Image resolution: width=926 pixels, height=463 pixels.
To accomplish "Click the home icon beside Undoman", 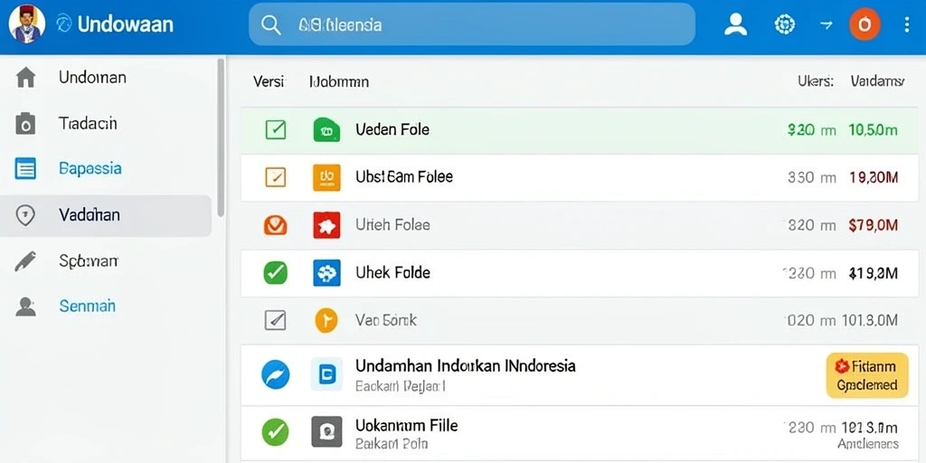I will [24, 78].
